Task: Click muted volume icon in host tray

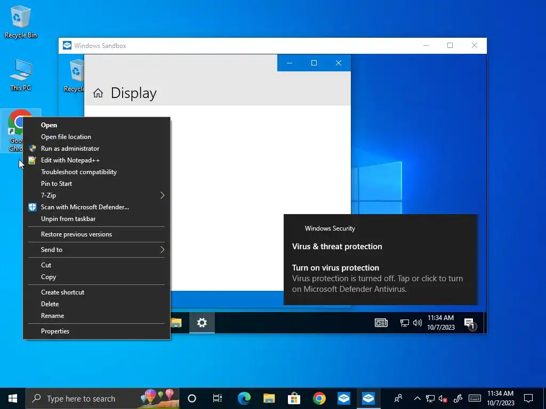Action: 443,398
